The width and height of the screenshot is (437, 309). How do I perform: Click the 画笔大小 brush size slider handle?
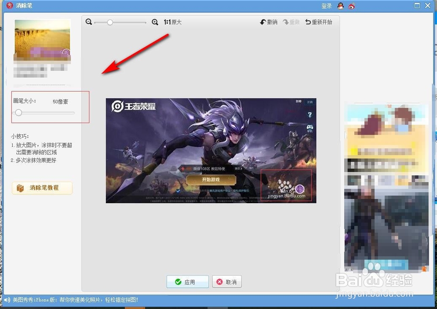[19, 113]
